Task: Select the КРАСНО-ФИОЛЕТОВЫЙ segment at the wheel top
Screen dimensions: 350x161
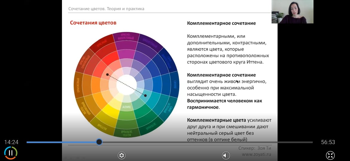Action: (127, 37)
